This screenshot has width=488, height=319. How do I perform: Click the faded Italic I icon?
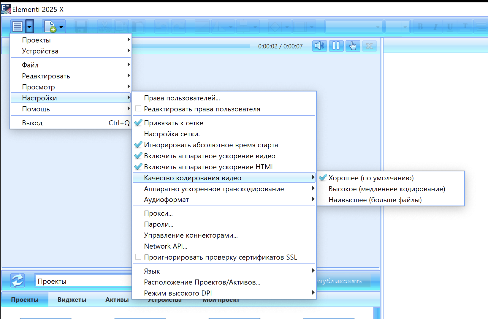pos(435,27)
